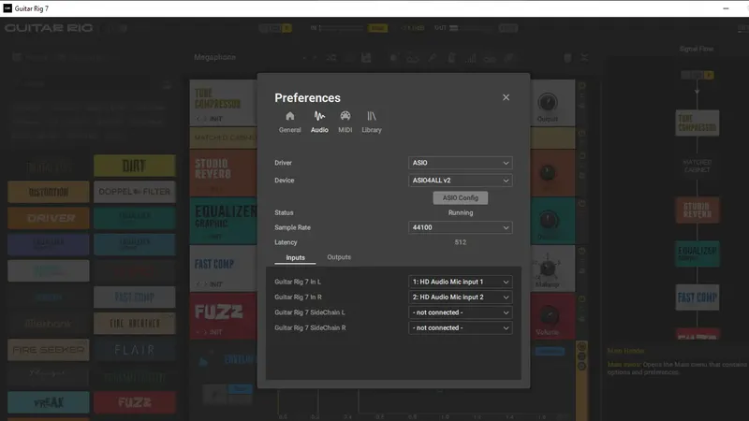The width and height of the screenshot is (749, 421).
Task: Click the Library books icon
Action: (x=371, y=116)
